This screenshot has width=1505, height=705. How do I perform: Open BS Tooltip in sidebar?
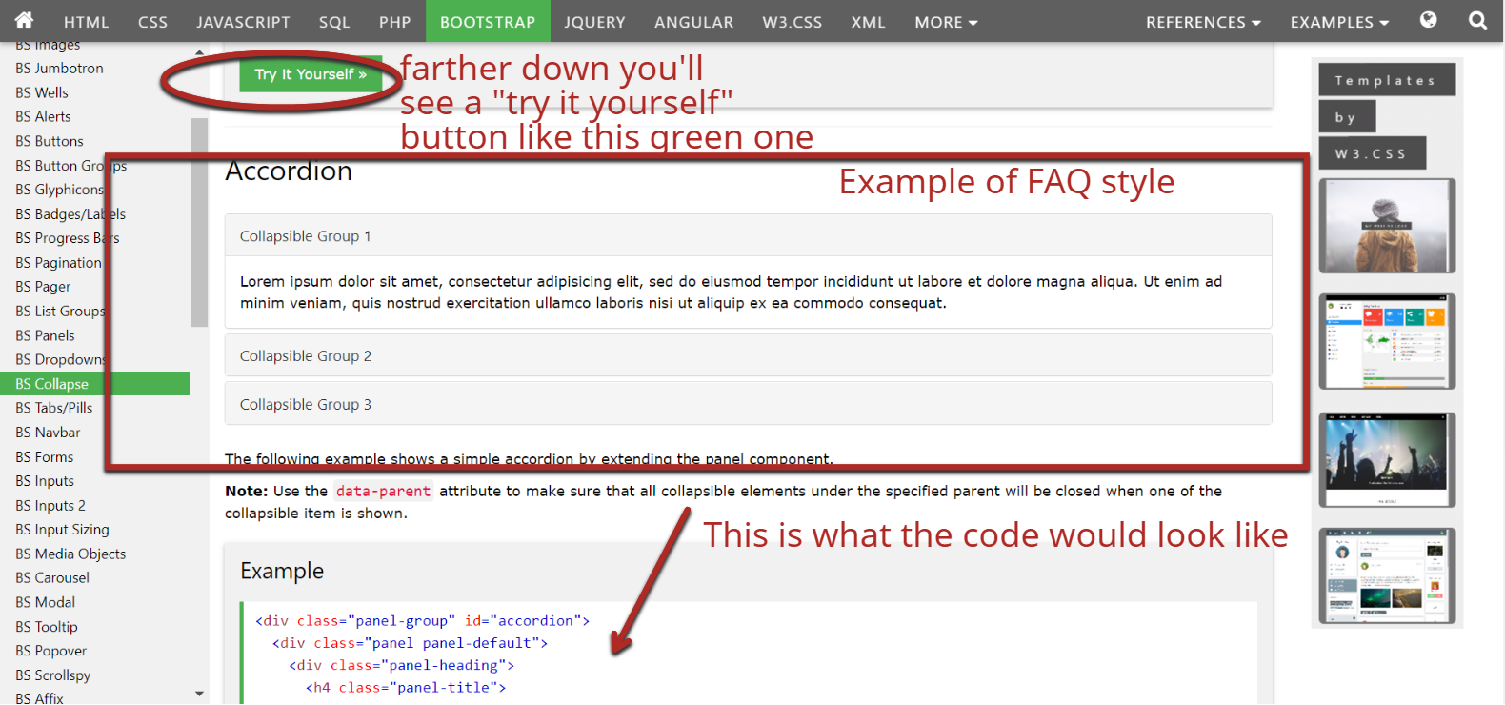[x=47, y=627]
